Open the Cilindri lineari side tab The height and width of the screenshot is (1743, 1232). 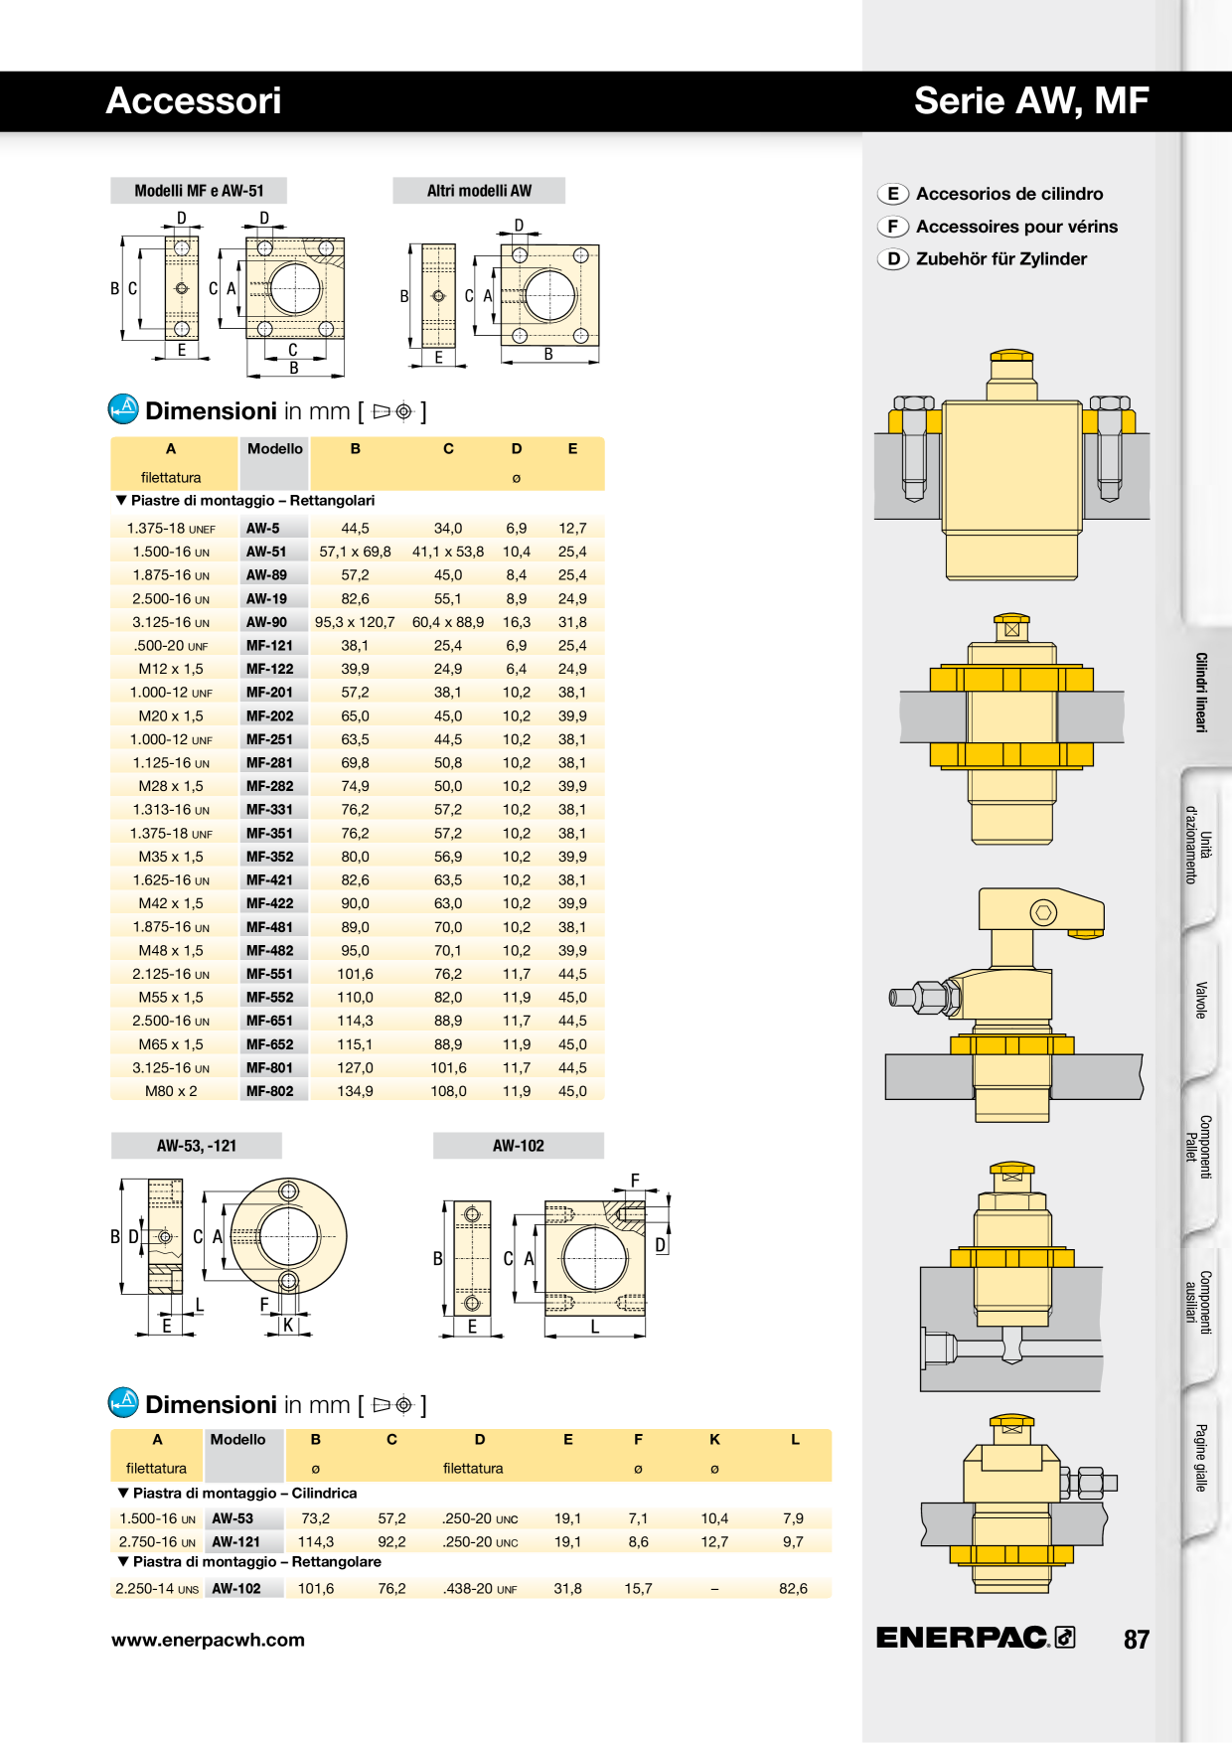1201,693
